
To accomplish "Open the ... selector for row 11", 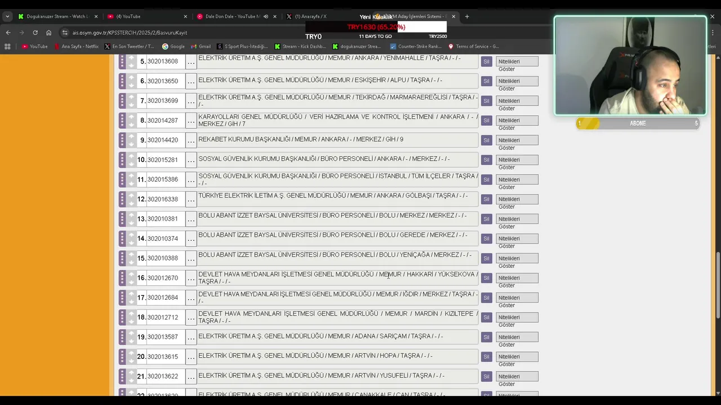I will coord(191,179).
